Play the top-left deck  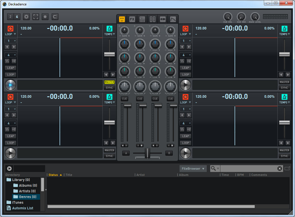(10, 85)
